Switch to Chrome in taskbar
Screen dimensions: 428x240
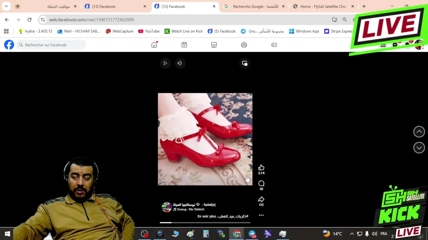pos(237,234)
